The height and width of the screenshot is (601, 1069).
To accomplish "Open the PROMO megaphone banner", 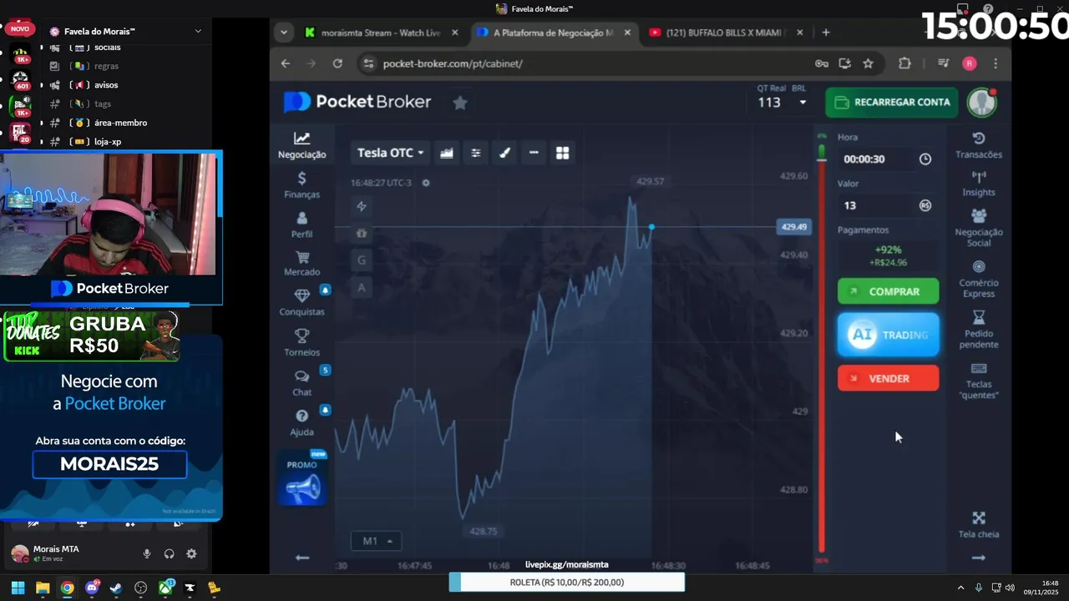I will (x=302, y=479).
